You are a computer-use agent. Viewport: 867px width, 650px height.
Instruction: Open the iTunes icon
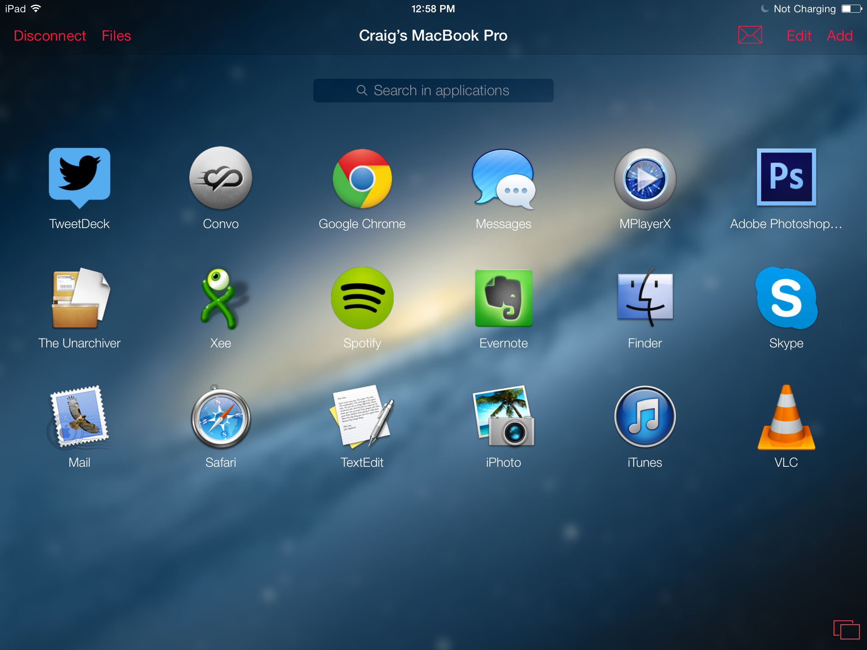(x=645, y=417)
